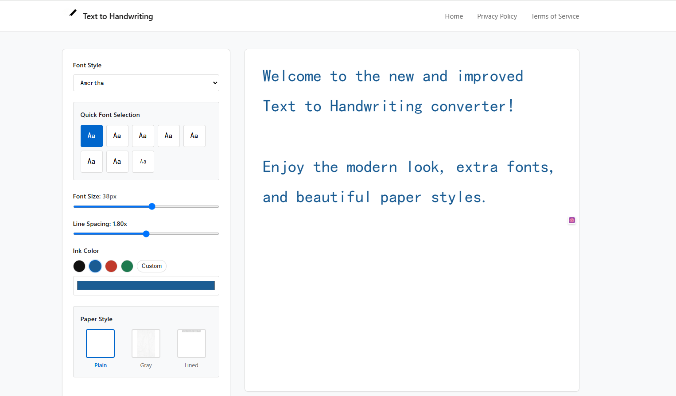Open the Terms of Service link

pos(555,16)
